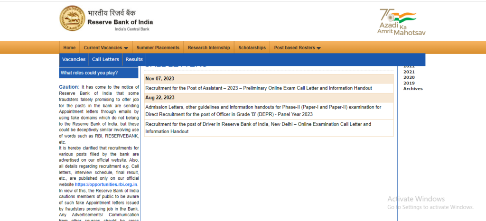Select the Vacancies submenu tab
486x221 pixels.
click(74, 59)
